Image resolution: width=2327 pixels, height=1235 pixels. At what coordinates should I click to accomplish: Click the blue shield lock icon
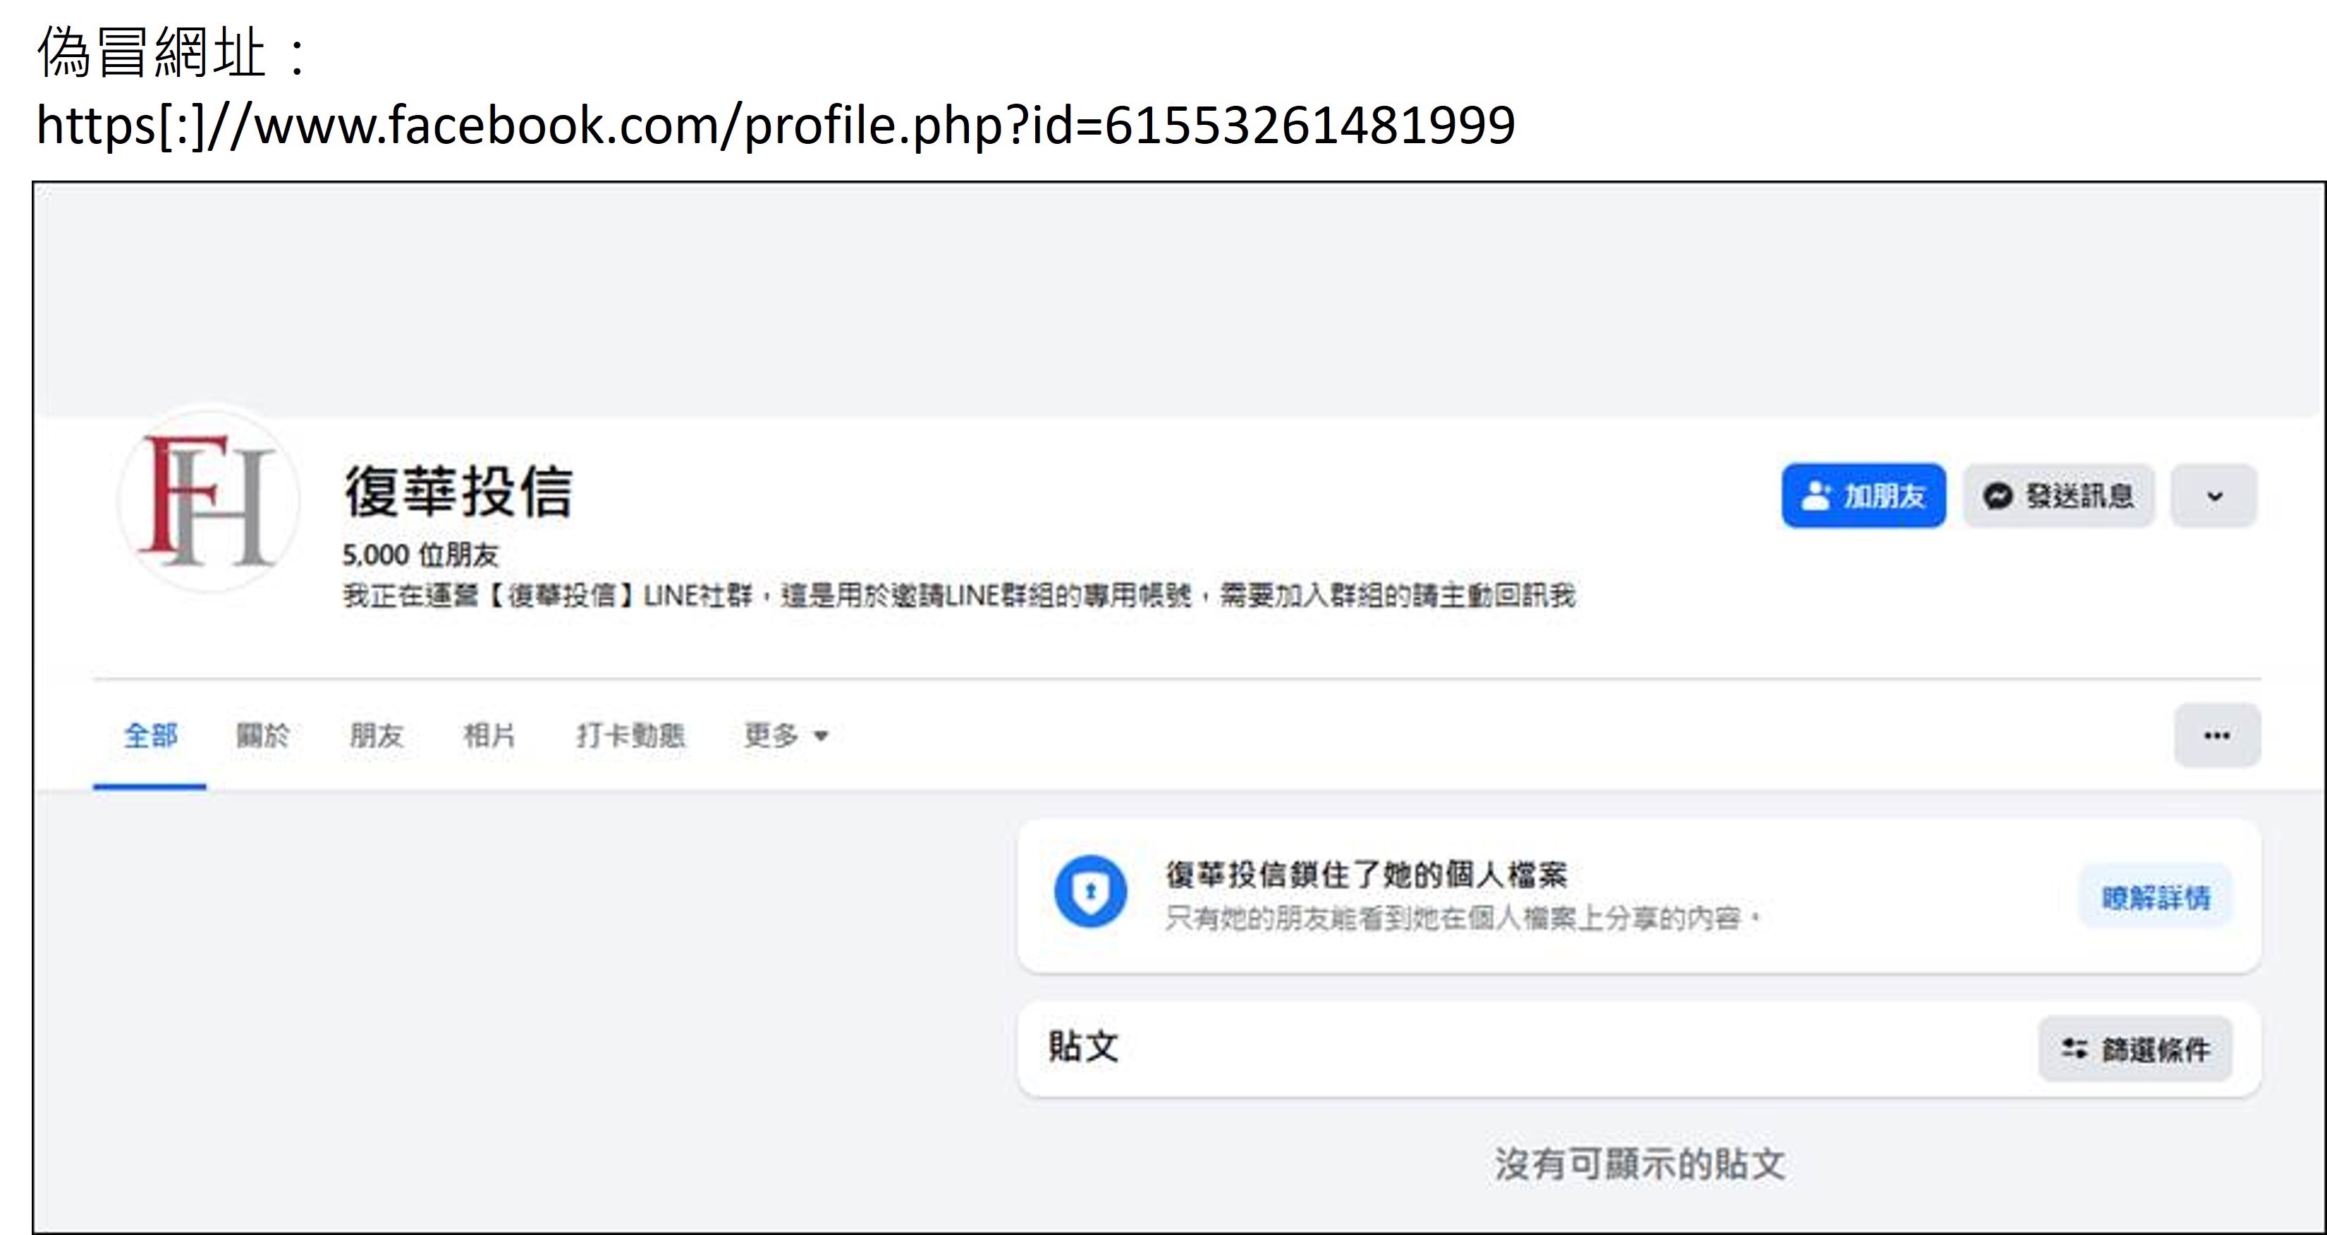point(1090,892)
